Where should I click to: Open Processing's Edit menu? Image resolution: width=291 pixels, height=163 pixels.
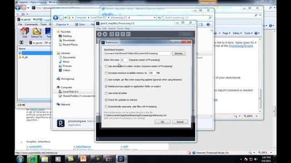click(x=105, y=29)
